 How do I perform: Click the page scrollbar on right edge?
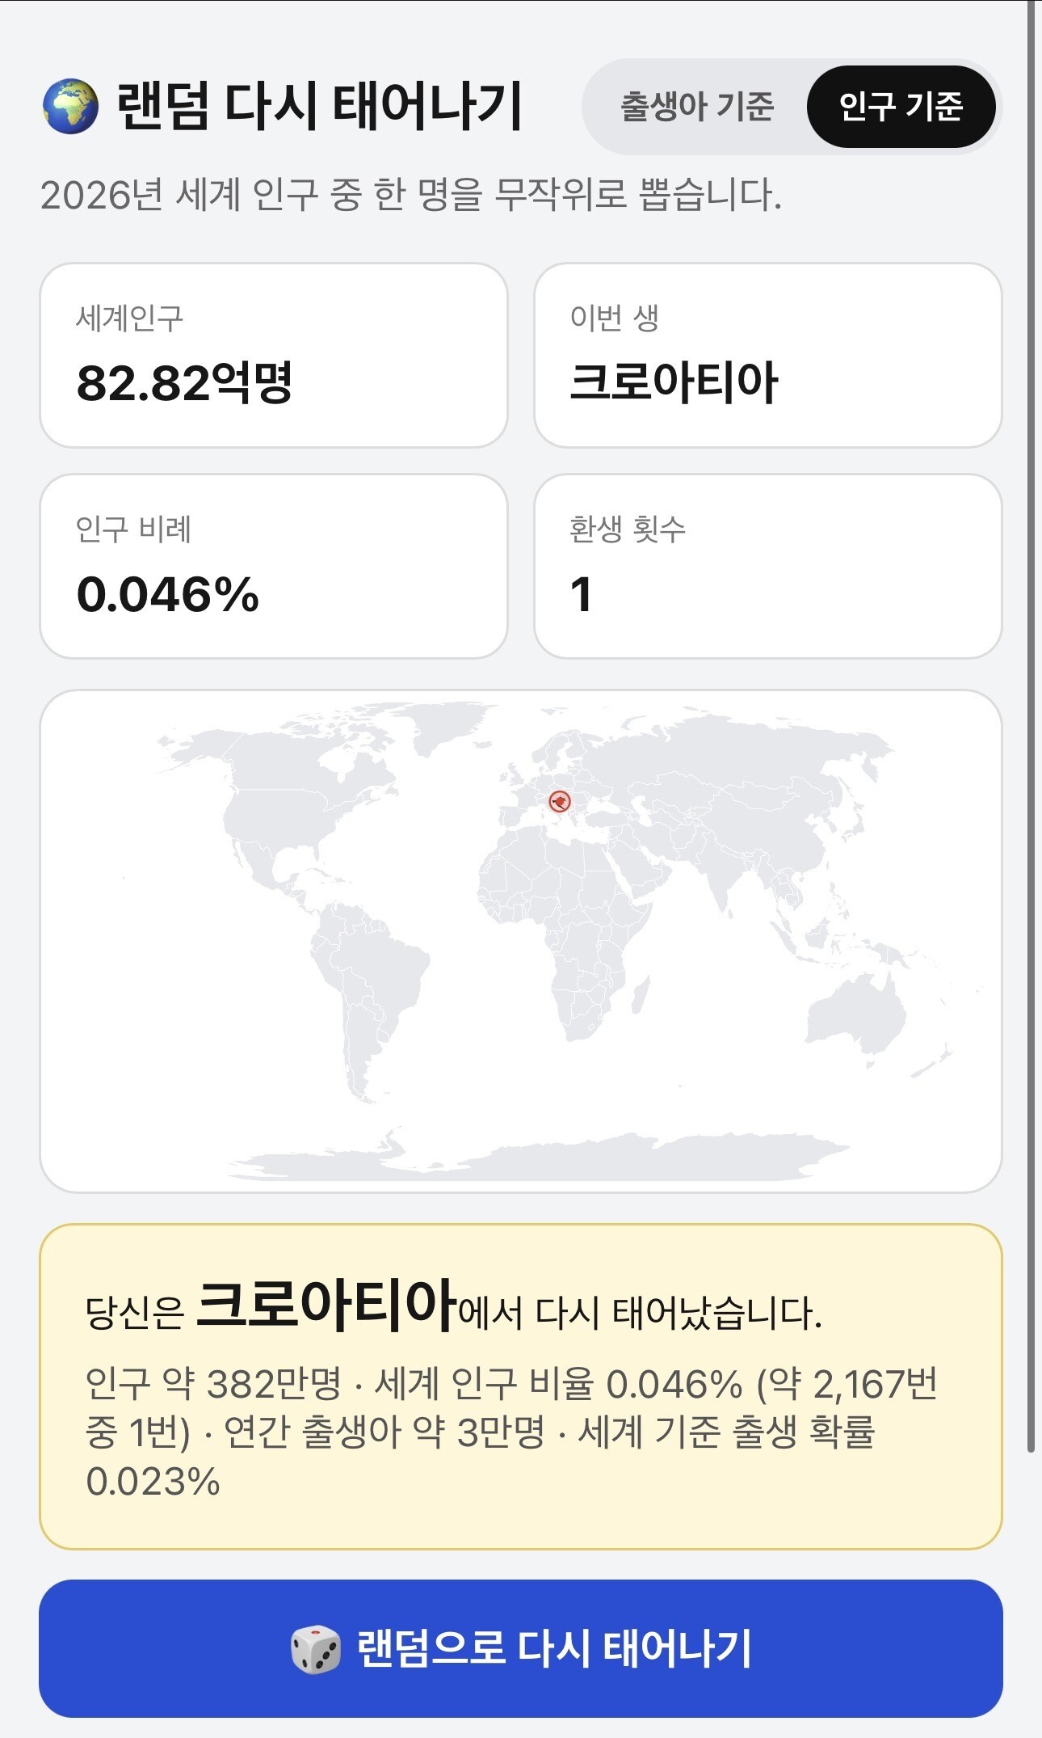click(1031, 728)
